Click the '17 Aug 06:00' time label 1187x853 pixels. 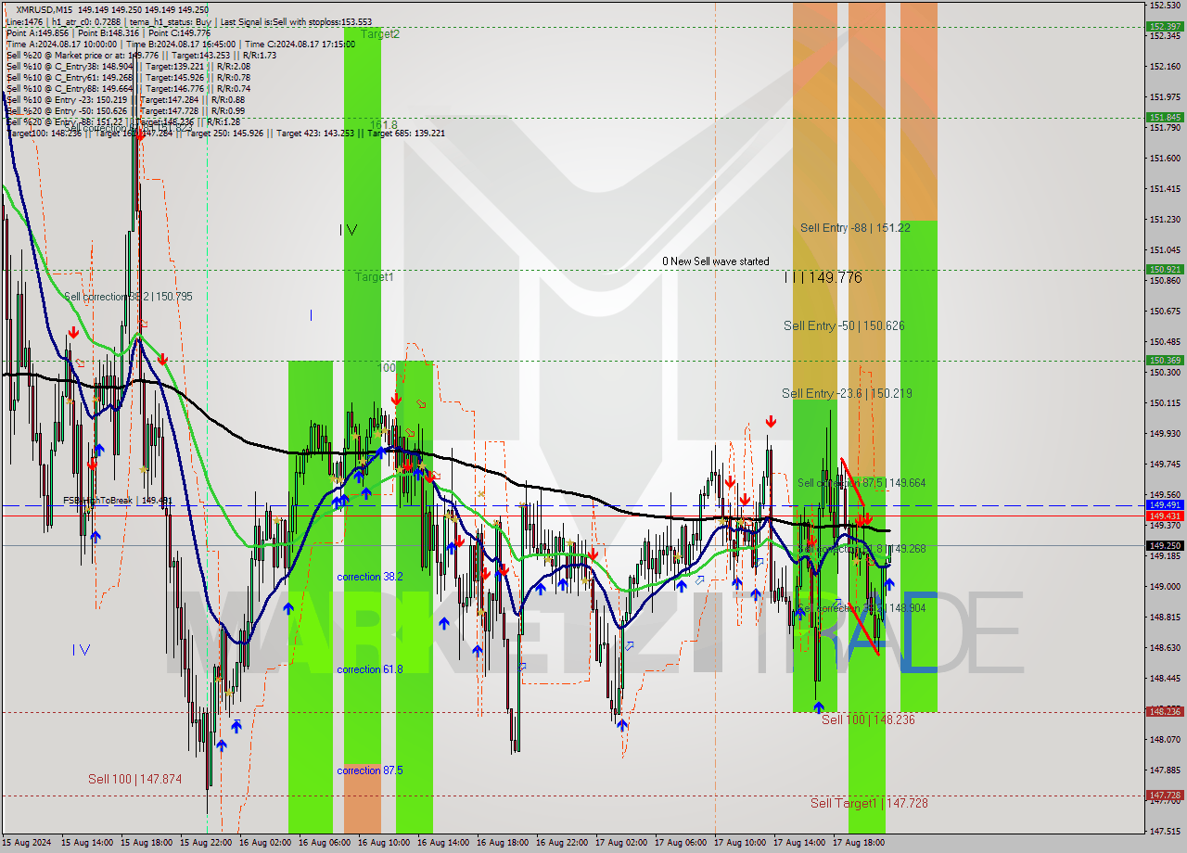pyautogui.click(x=681, y=843)
